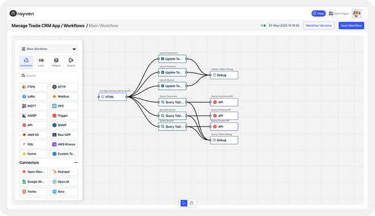Go to Manage Tradie CRM App breadcrumb
This screenshot has height=216, width=375.
pyautogui.click(x=36, y=26)
